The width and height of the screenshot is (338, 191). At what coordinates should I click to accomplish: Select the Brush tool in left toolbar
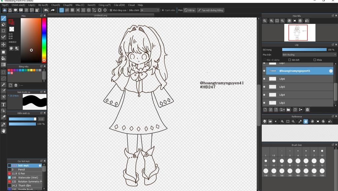click(3, 18)
